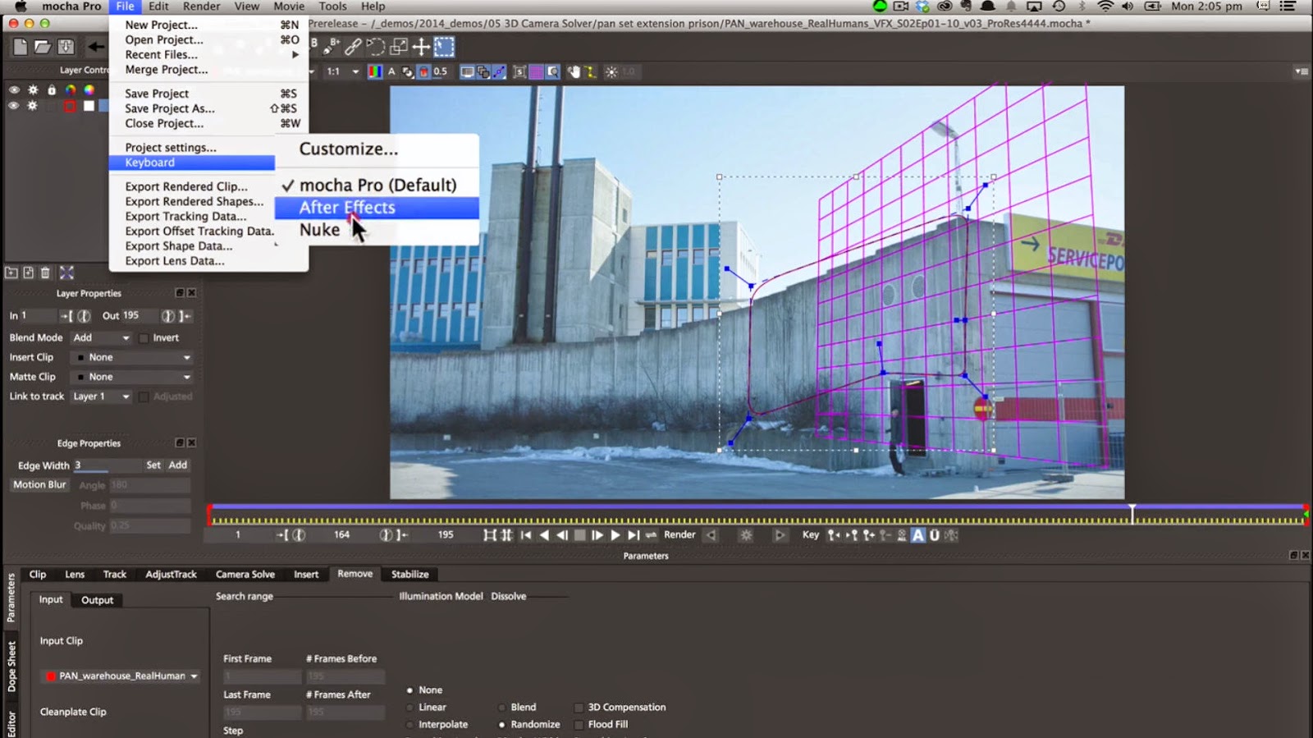Open the Blend Mode Add dropdown
The height and width of the screenshot is (738, 1313).
(101, 338)
